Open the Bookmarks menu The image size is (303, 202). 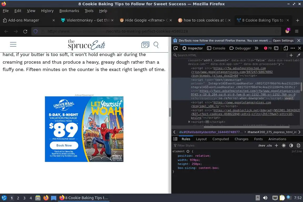69,11
